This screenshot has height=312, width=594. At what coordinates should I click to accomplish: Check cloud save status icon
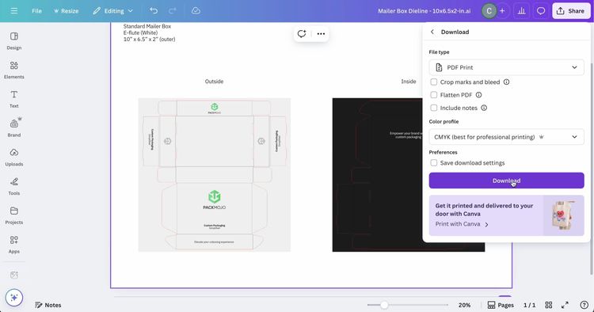pos(196,11)
